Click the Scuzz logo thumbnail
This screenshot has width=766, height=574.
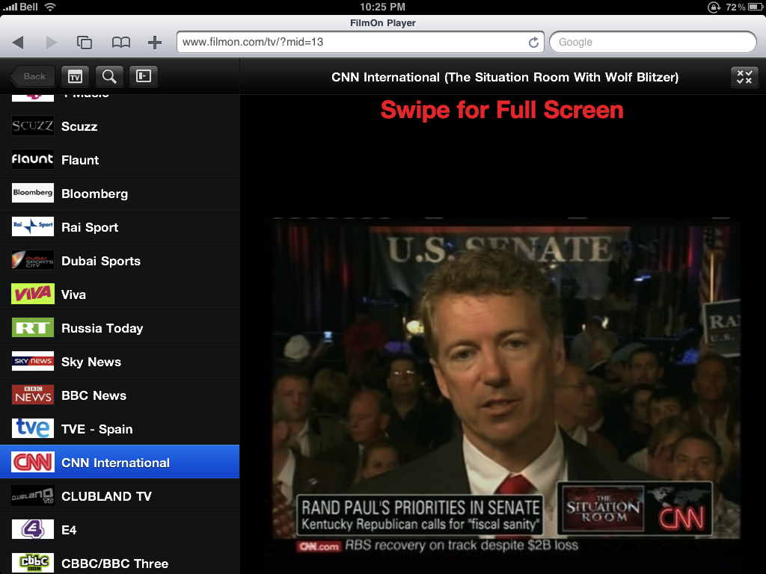[33, 126]
